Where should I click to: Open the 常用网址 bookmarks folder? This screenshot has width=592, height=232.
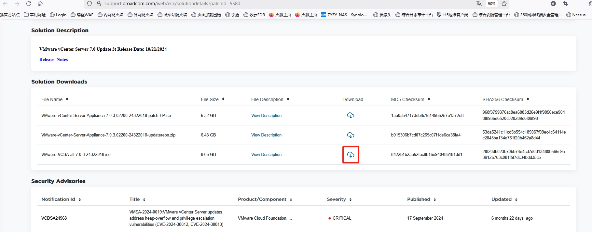[x=35, y=15]
